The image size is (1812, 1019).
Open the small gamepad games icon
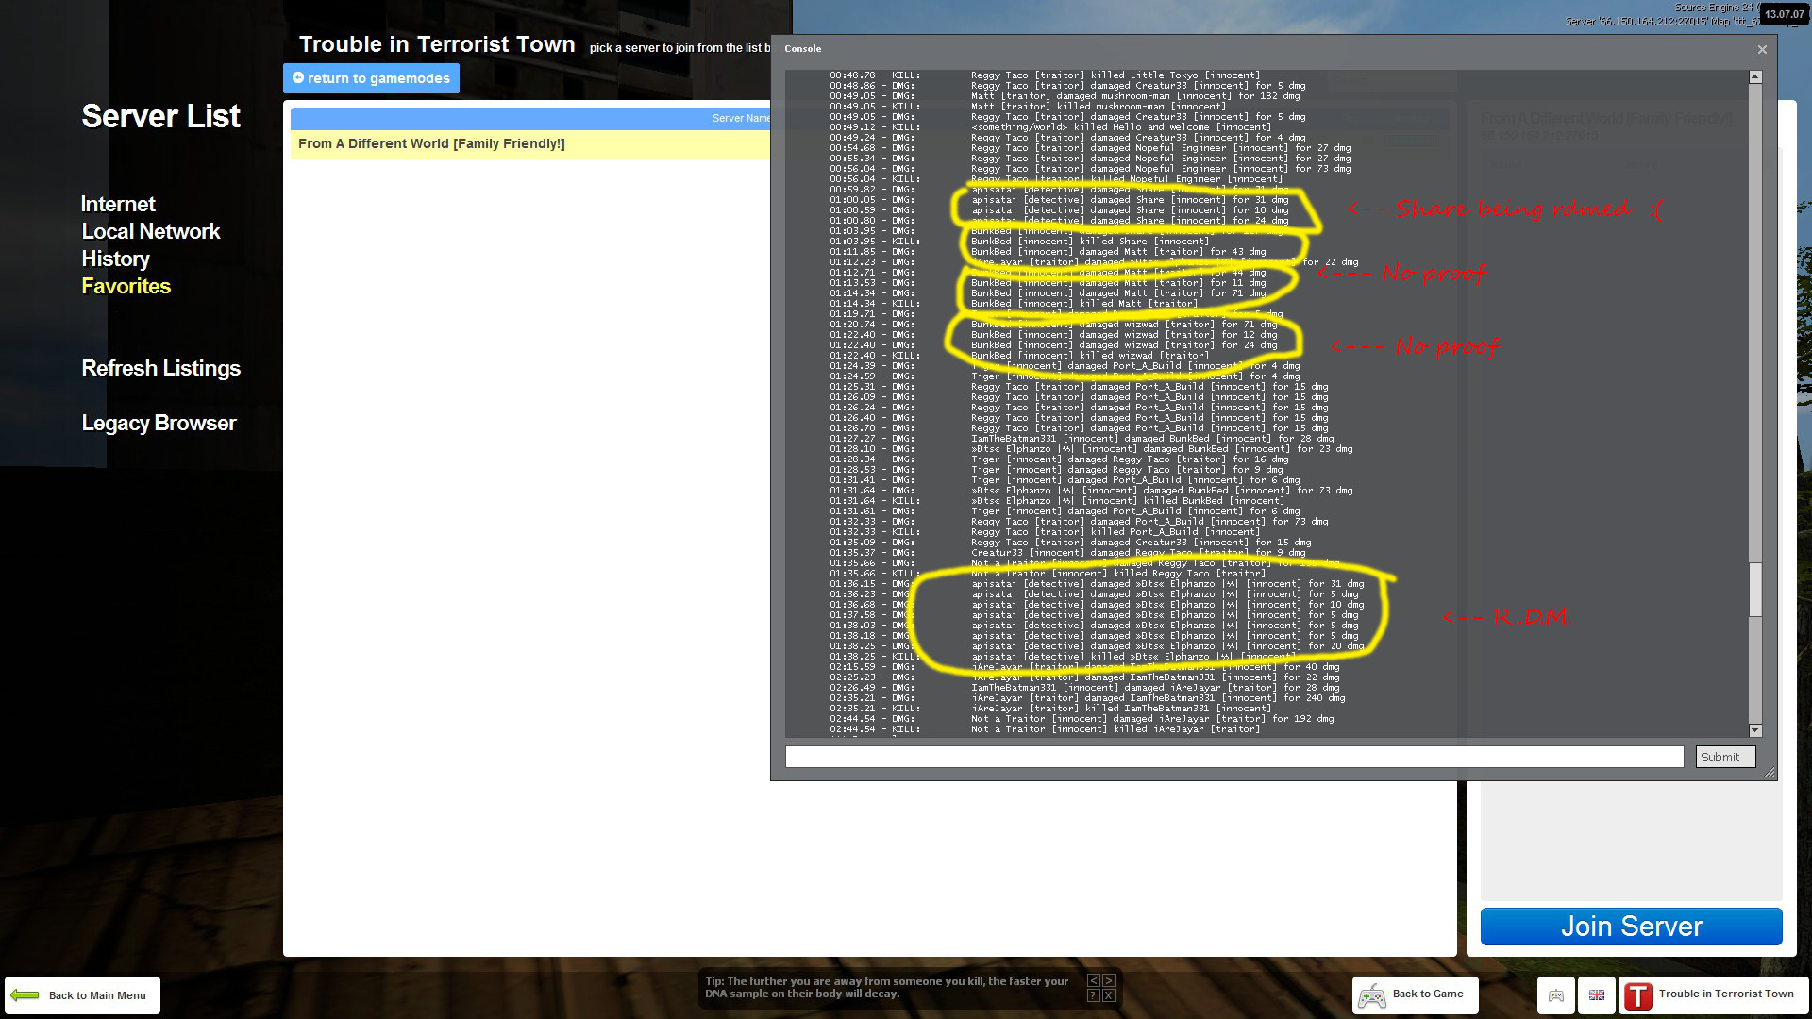[1556, 995]
